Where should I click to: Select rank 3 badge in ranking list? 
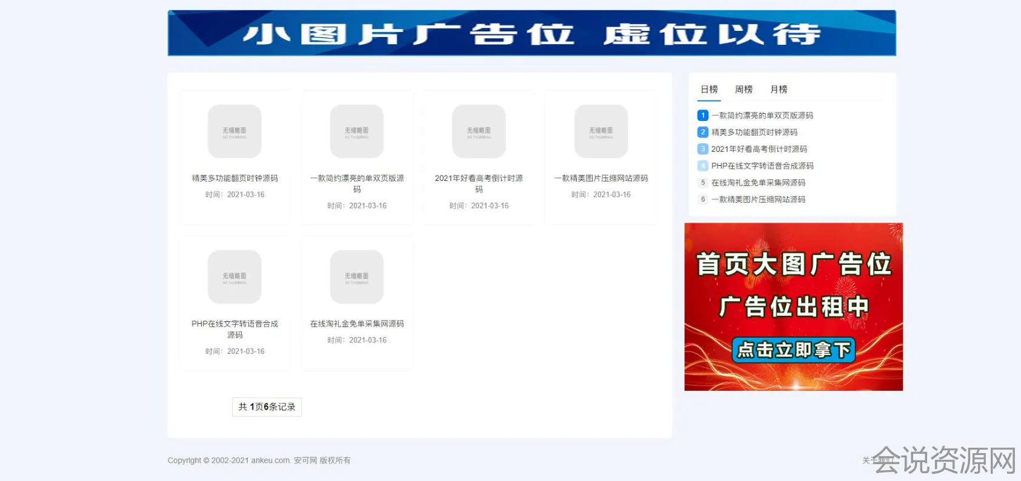pos(703,149)
